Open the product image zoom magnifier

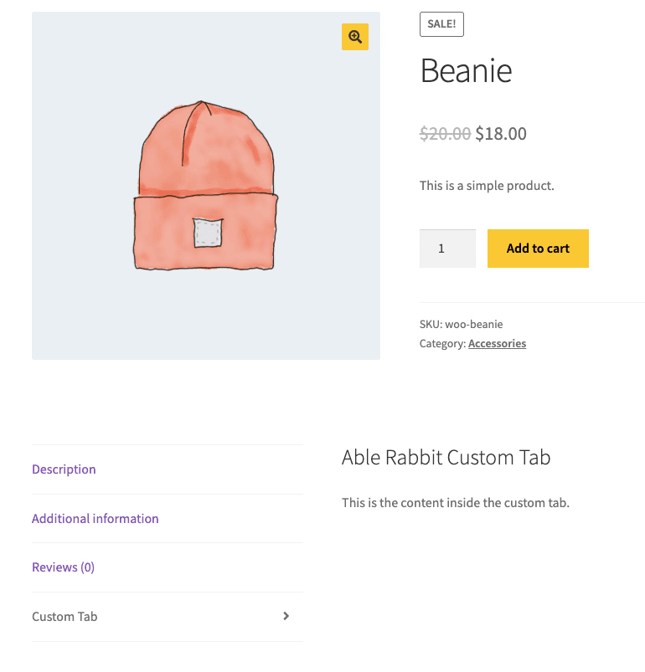point(354,37)
